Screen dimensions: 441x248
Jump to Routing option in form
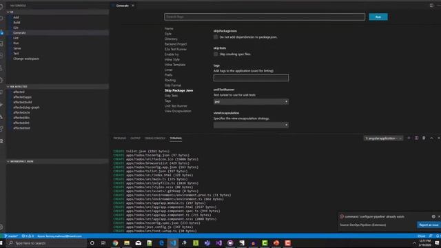170,80
